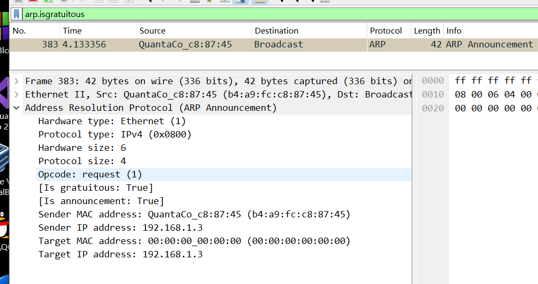Screen dimensions: 538x284
Task: Expand the Frame 383 tree node
Action: [17, 81]
